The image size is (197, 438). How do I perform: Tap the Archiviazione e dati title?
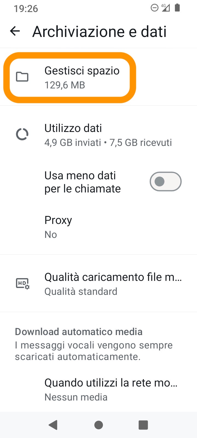[99, 31]
